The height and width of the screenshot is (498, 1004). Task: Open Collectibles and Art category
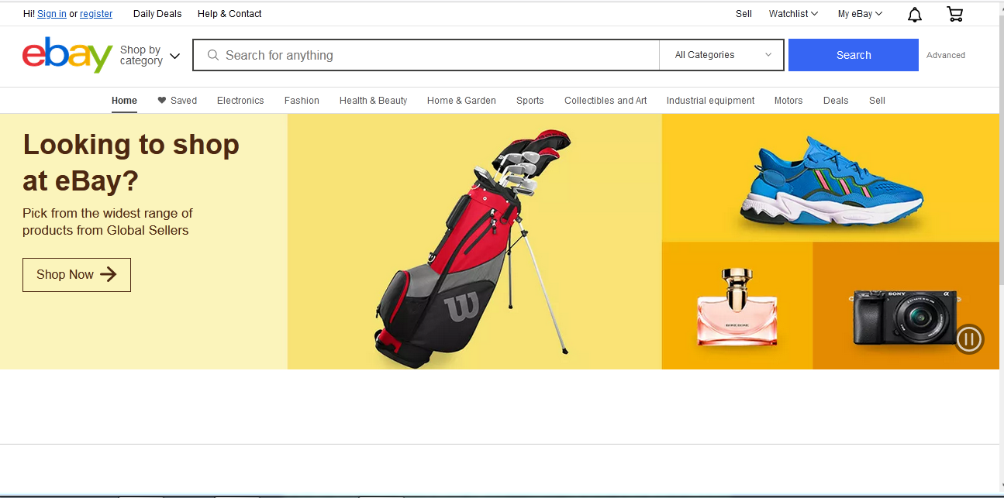click(x=606, y=101)
